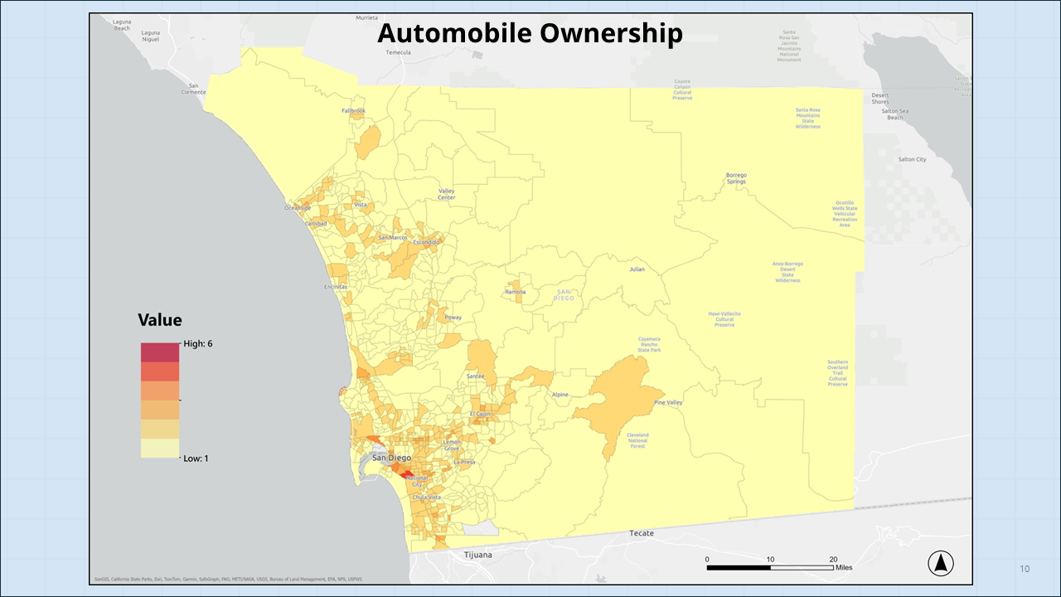Click the Lemon Grove map label
This screenshot has height=597, width=1061.
pos(452,445)
